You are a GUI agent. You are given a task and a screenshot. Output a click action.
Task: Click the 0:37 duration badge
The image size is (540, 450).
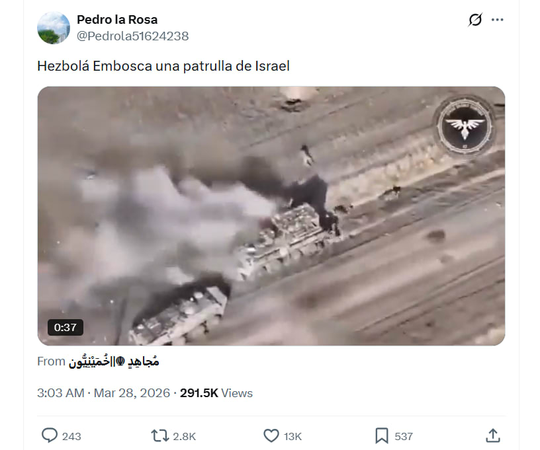66,327
